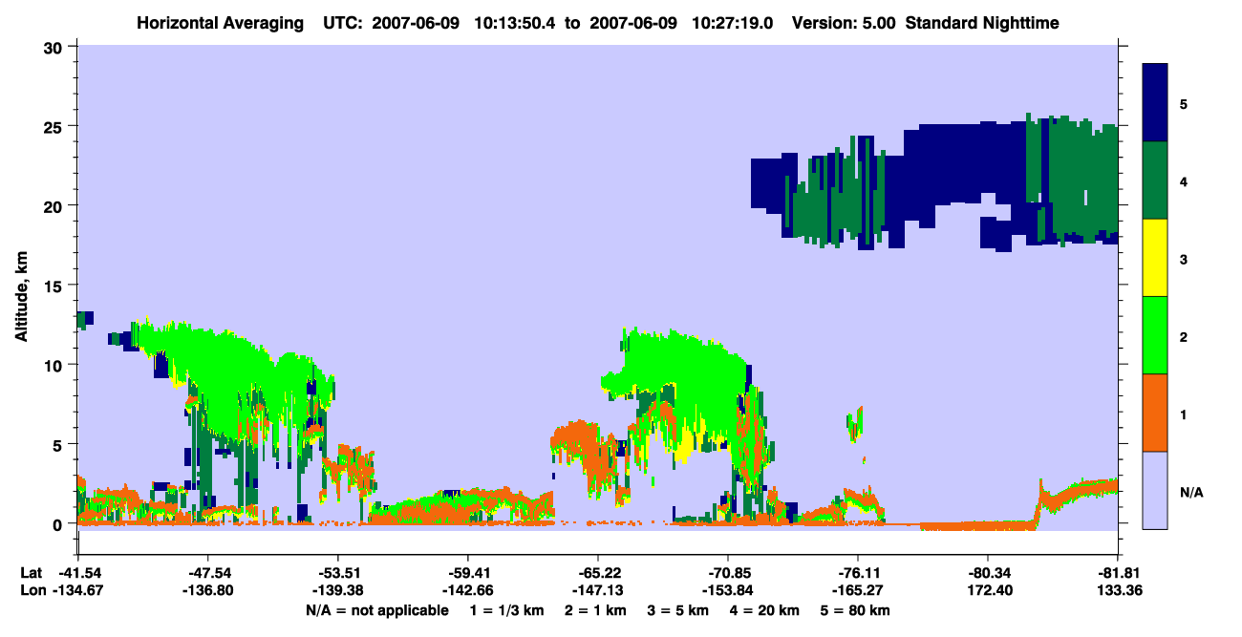
Task: Click the colorbar label 3
Action: pos(1184,259)
